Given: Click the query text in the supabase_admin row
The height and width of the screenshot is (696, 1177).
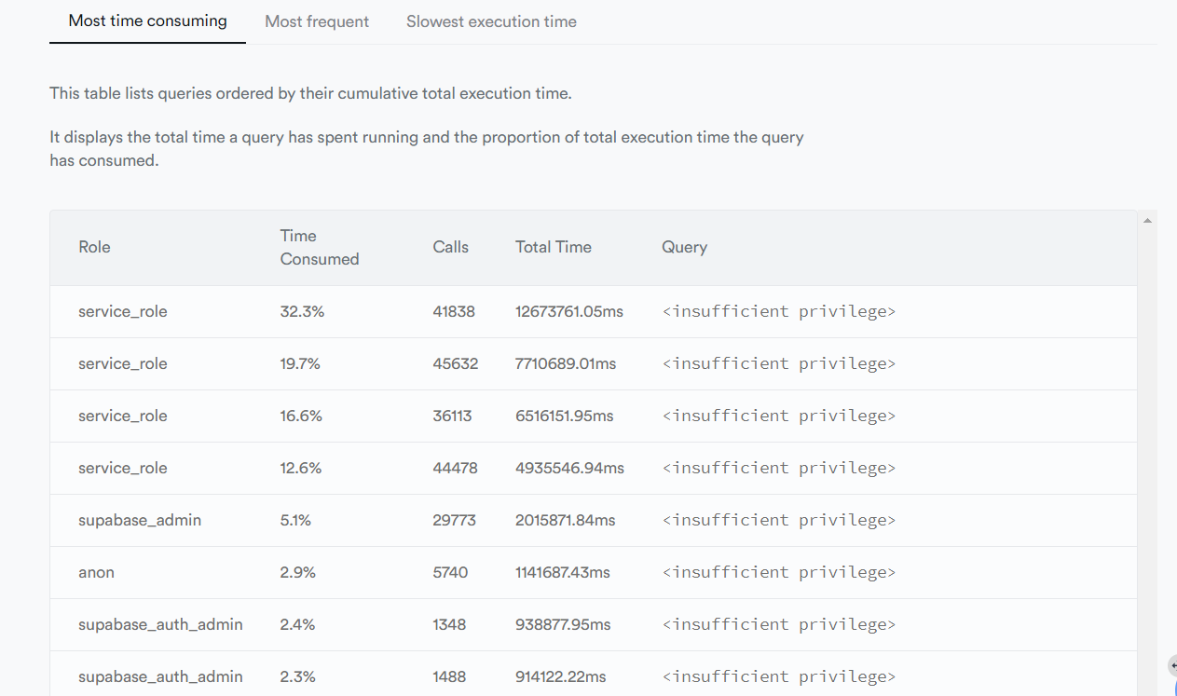Looking at the screenshot, I should point(778,520).
